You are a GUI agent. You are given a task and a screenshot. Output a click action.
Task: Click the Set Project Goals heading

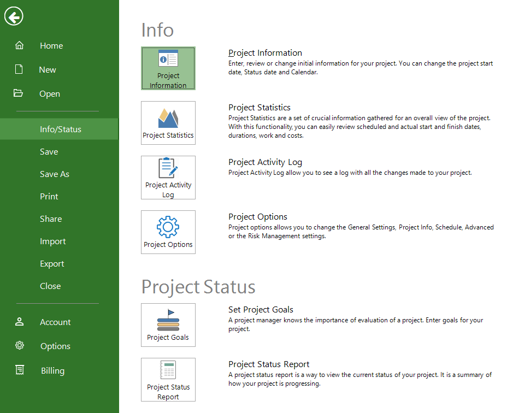click(261, 310)
